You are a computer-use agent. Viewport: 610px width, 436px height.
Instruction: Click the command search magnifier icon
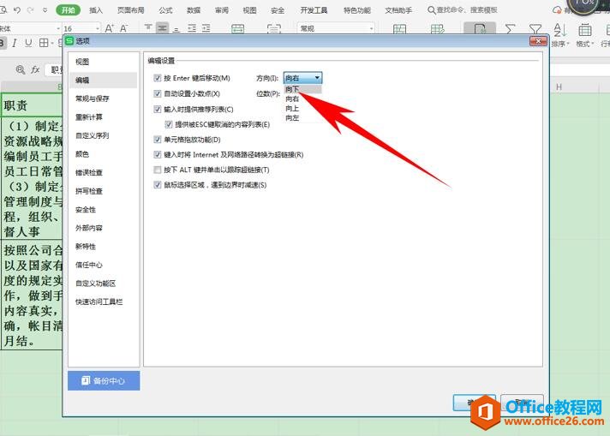point(432,10)
